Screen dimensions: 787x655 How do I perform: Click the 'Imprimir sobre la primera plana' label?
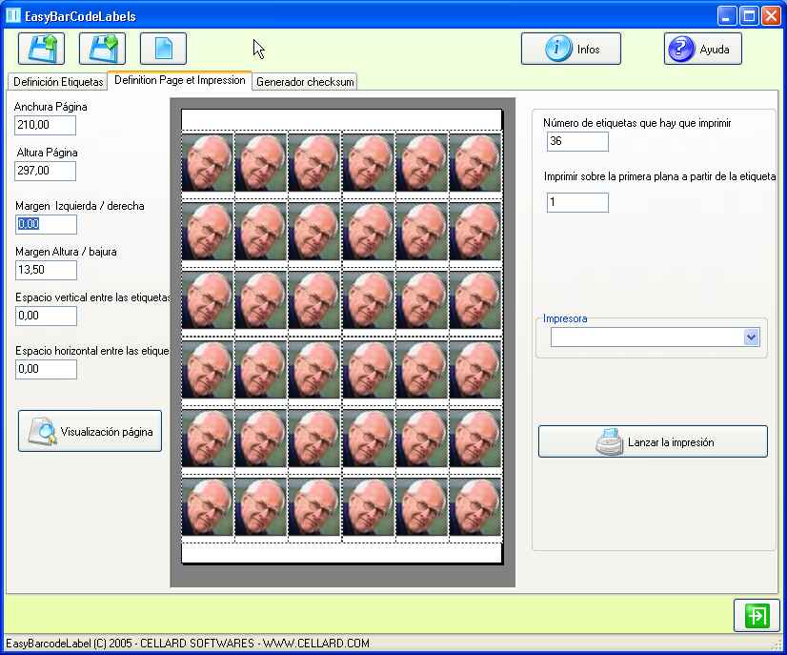point(659,176)
